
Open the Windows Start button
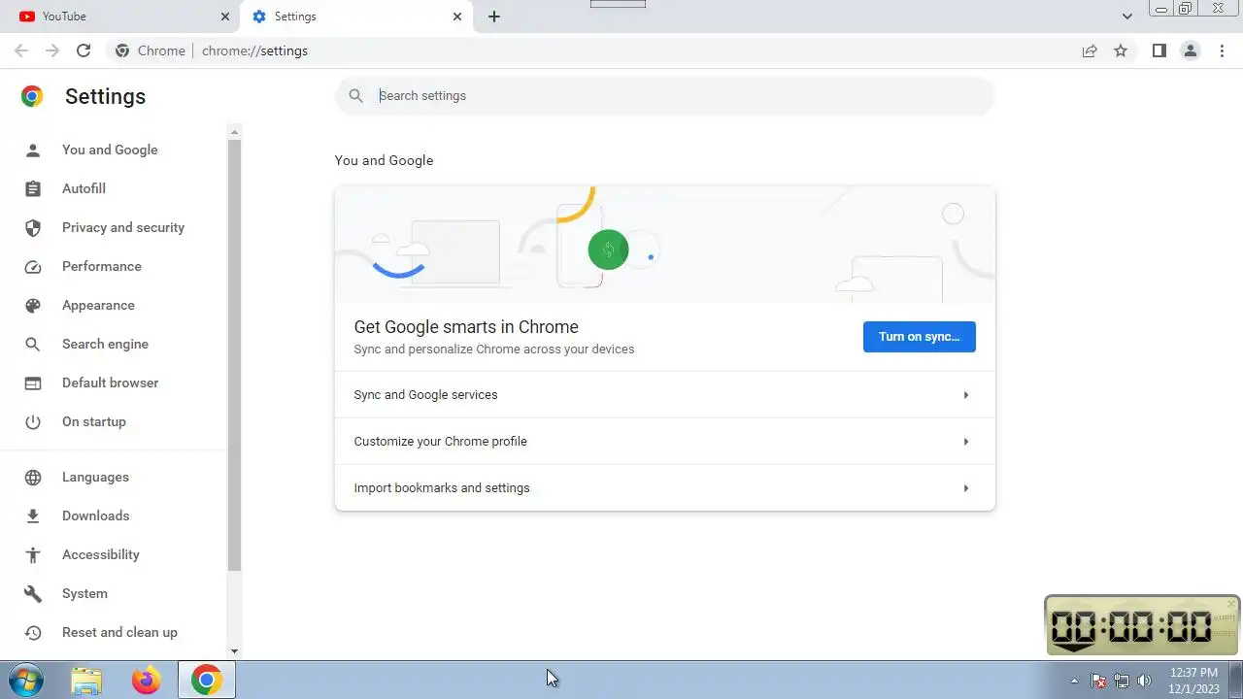click(x=25, y=681)
